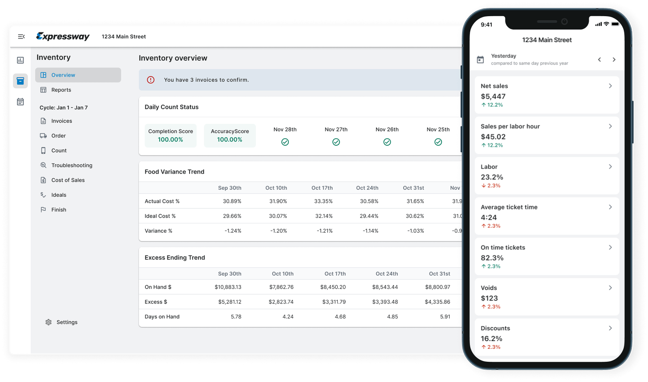Viewport: 648px width, 382px height.
Task: Expand the Labor metric card
Action: 610,166
